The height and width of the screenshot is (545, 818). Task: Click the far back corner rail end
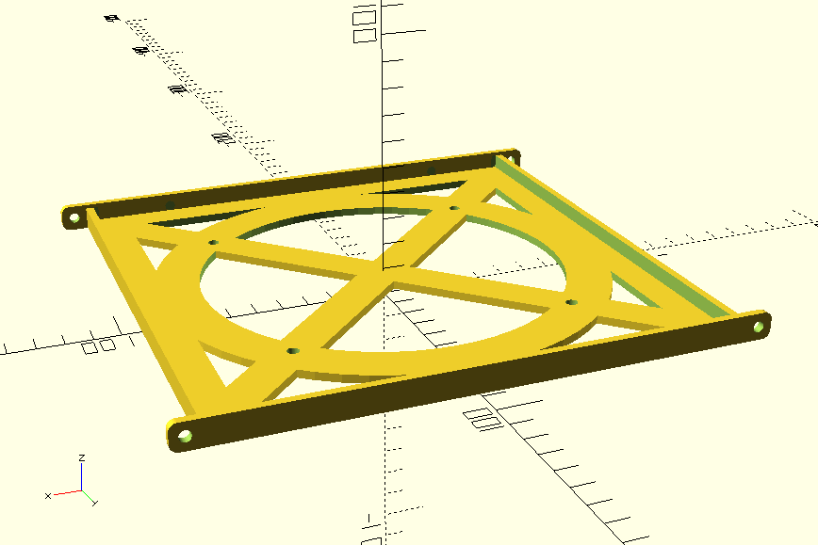point(510,153)
